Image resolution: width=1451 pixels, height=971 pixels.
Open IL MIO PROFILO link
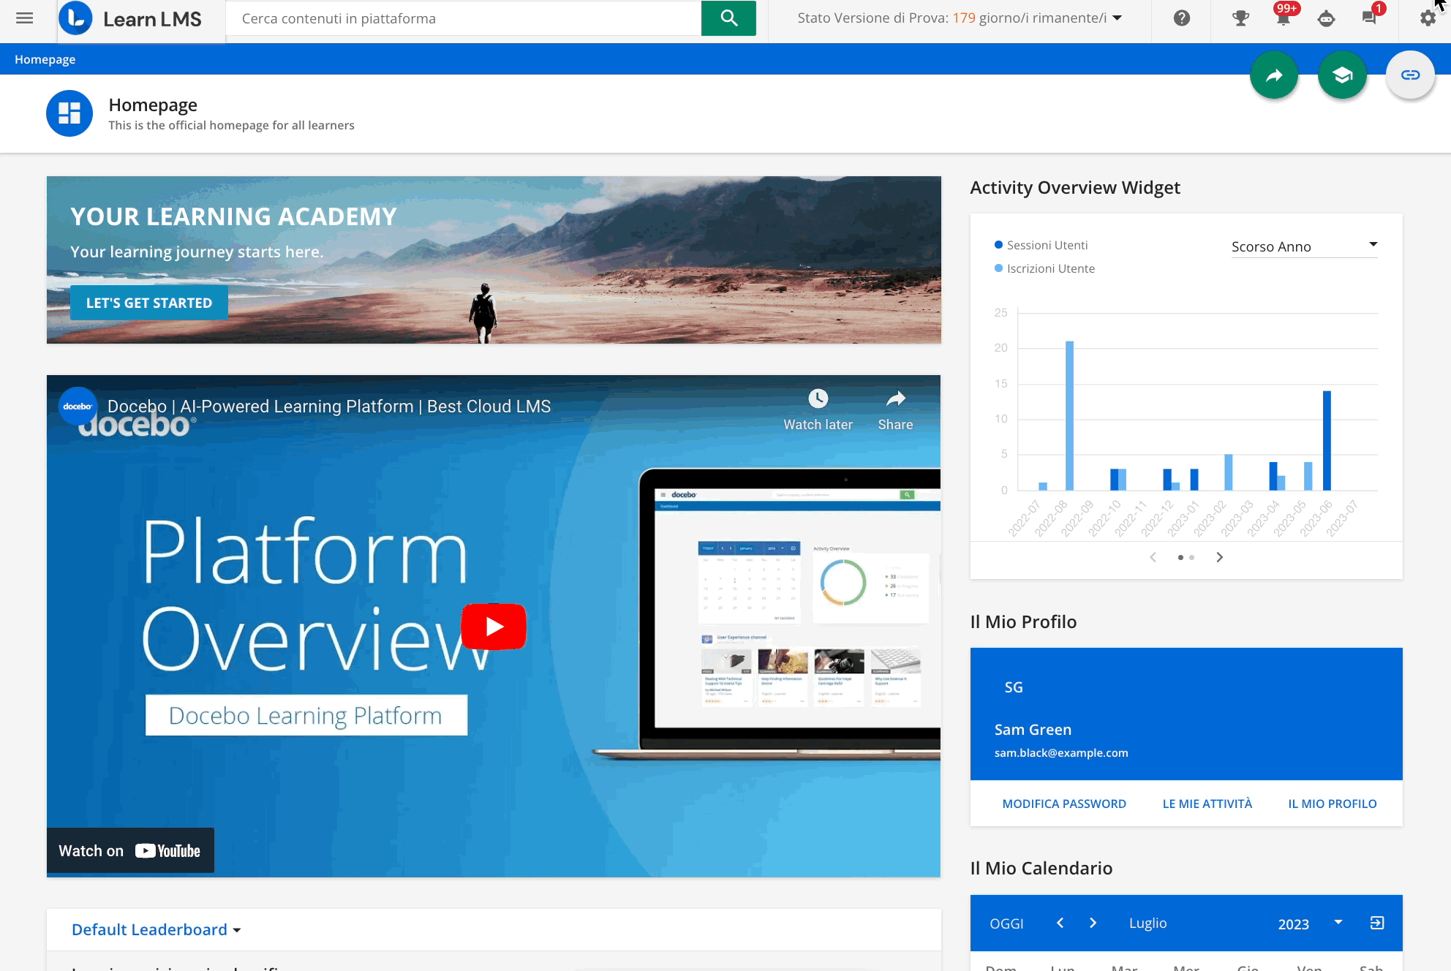click(x=1333, y=804)
